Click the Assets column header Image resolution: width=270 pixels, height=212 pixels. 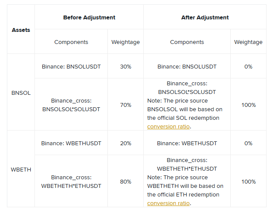click(x=21, y=30)
